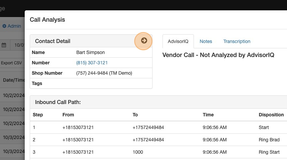Viewport: 287px width, 160px height.
Task: Select the Ring Brad disposition row
Action: pos(269,140)
